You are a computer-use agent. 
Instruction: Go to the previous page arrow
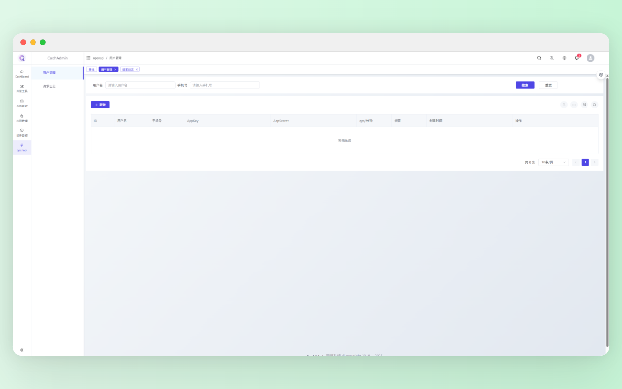pyautogui.click(x=576, y=162)
